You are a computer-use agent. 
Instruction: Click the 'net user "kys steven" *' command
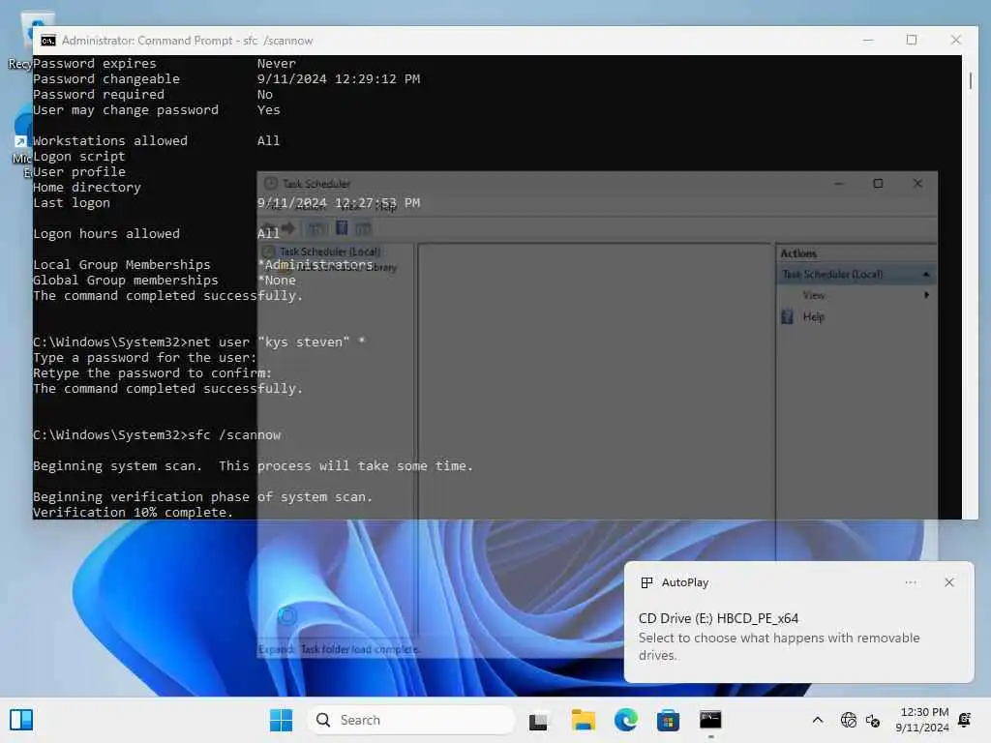[277, 342]
